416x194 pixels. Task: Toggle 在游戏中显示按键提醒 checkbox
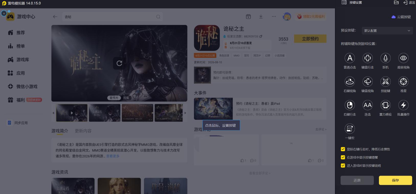[x=343, y=157]
